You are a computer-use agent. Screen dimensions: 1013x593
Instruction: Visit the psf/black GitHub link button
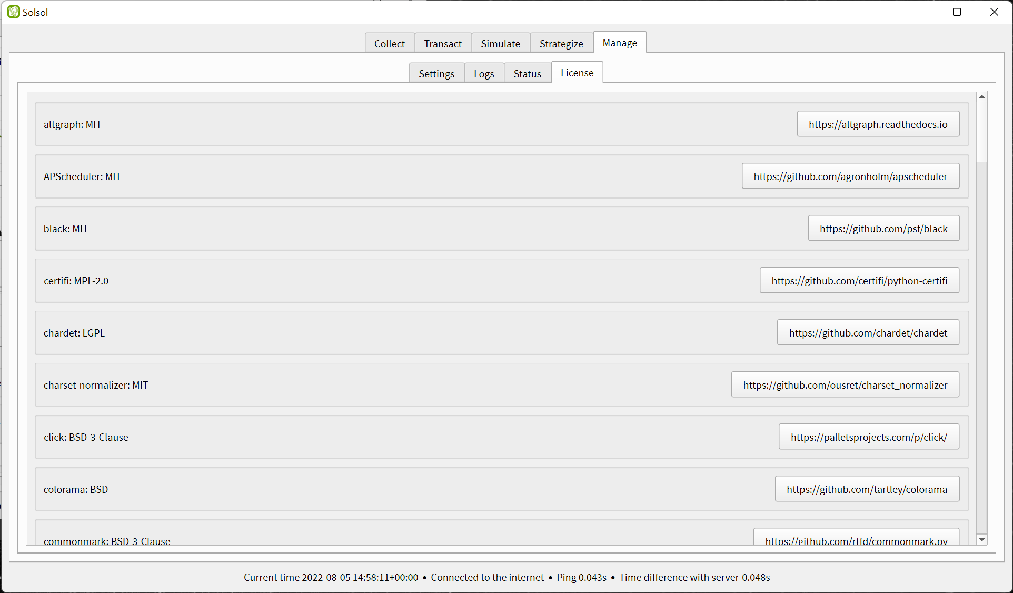(883, 229)
